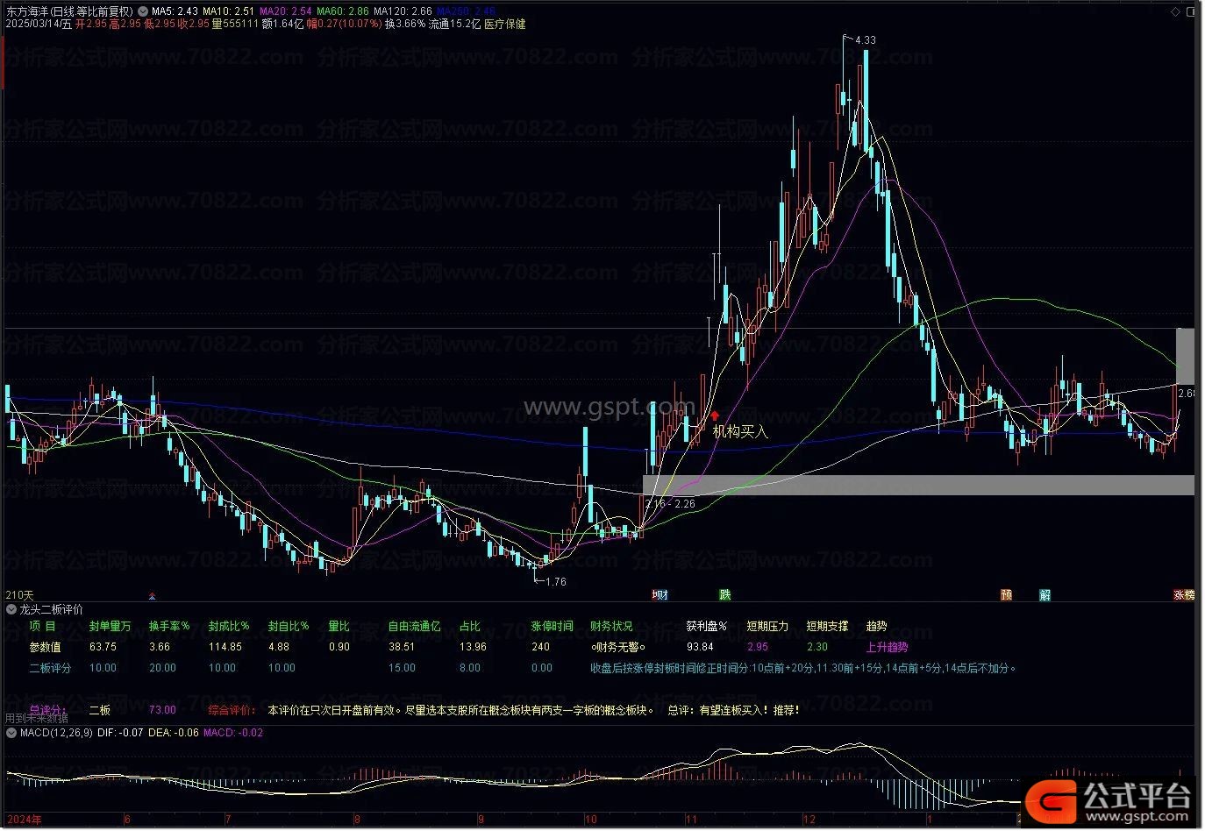Click the stock title 东方海洋(日线 等比前复权)
1205x831 pixels.
click(x=70, y=11)
